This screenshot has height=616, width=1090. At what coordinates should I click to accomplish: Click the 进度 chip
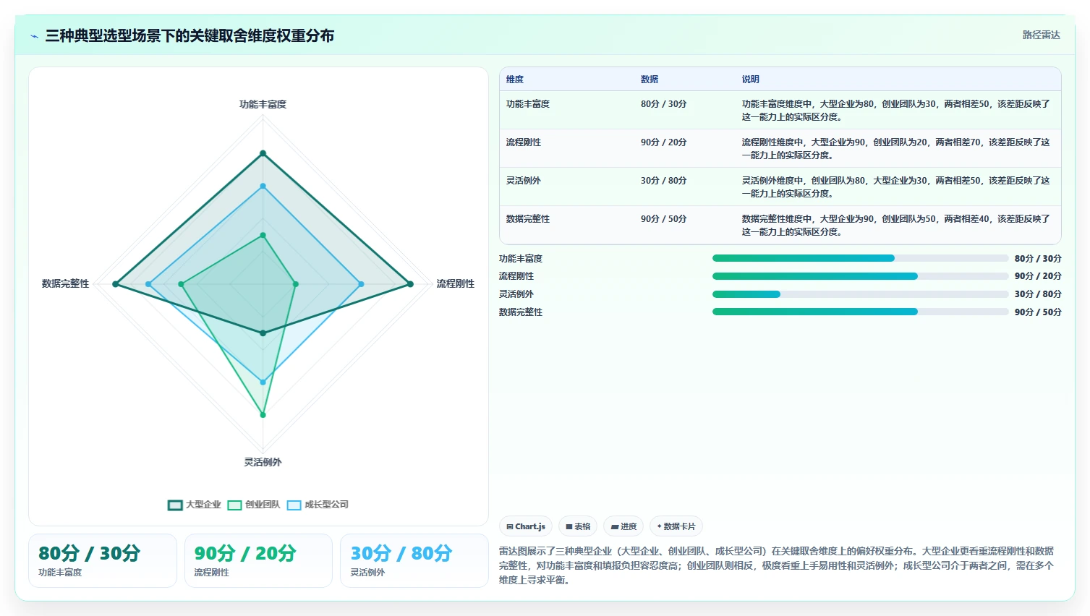click(623, 526)
